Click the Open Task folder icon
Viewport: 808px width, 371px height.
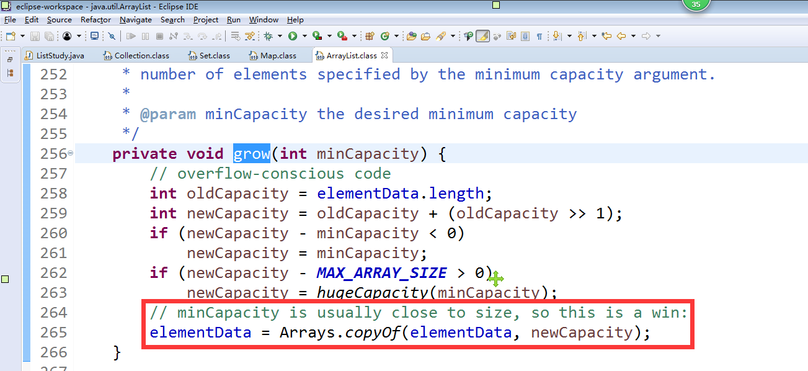click(x=425, y=36)
